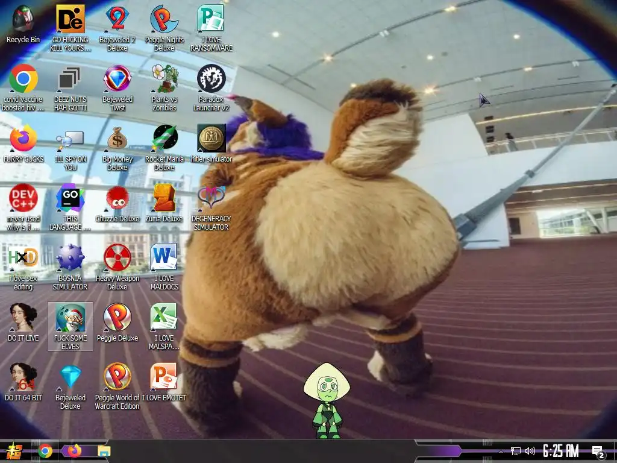The width and height of the screenshot is (617, 463).
Task: Open the notification center icon
Action: 598,452
